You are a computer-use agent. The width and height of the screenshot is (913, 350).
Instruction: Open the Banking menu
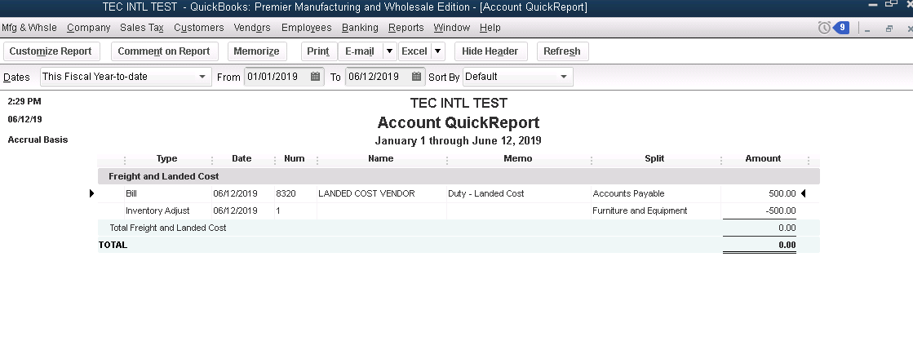pyautogui.click(x=360, y=28)
